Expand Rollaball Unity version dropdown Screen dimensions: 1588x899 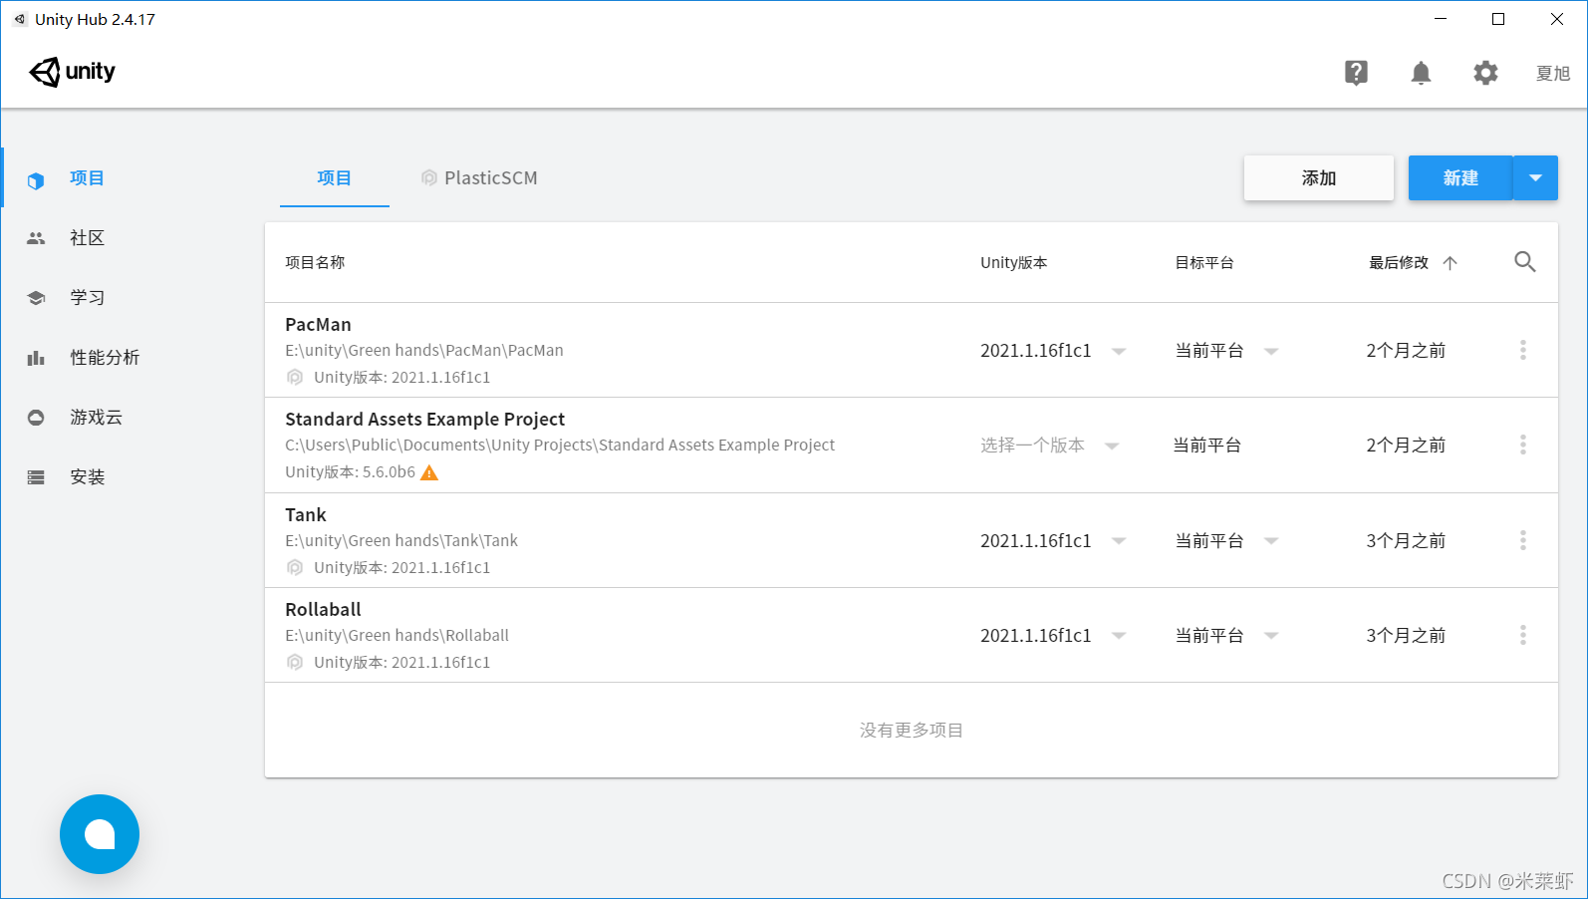[1119, 636]
